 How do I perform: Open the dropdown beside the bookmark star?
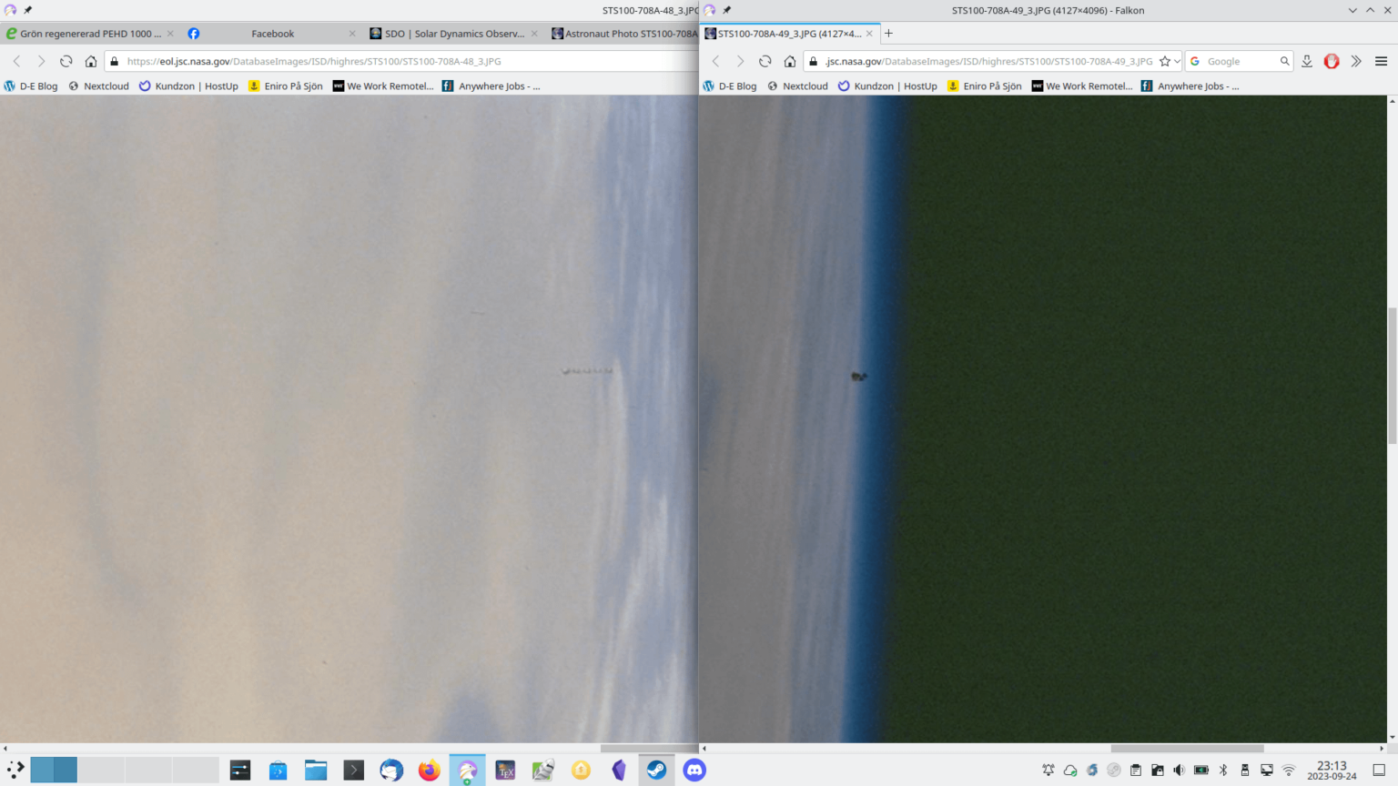pos(1177,61)
